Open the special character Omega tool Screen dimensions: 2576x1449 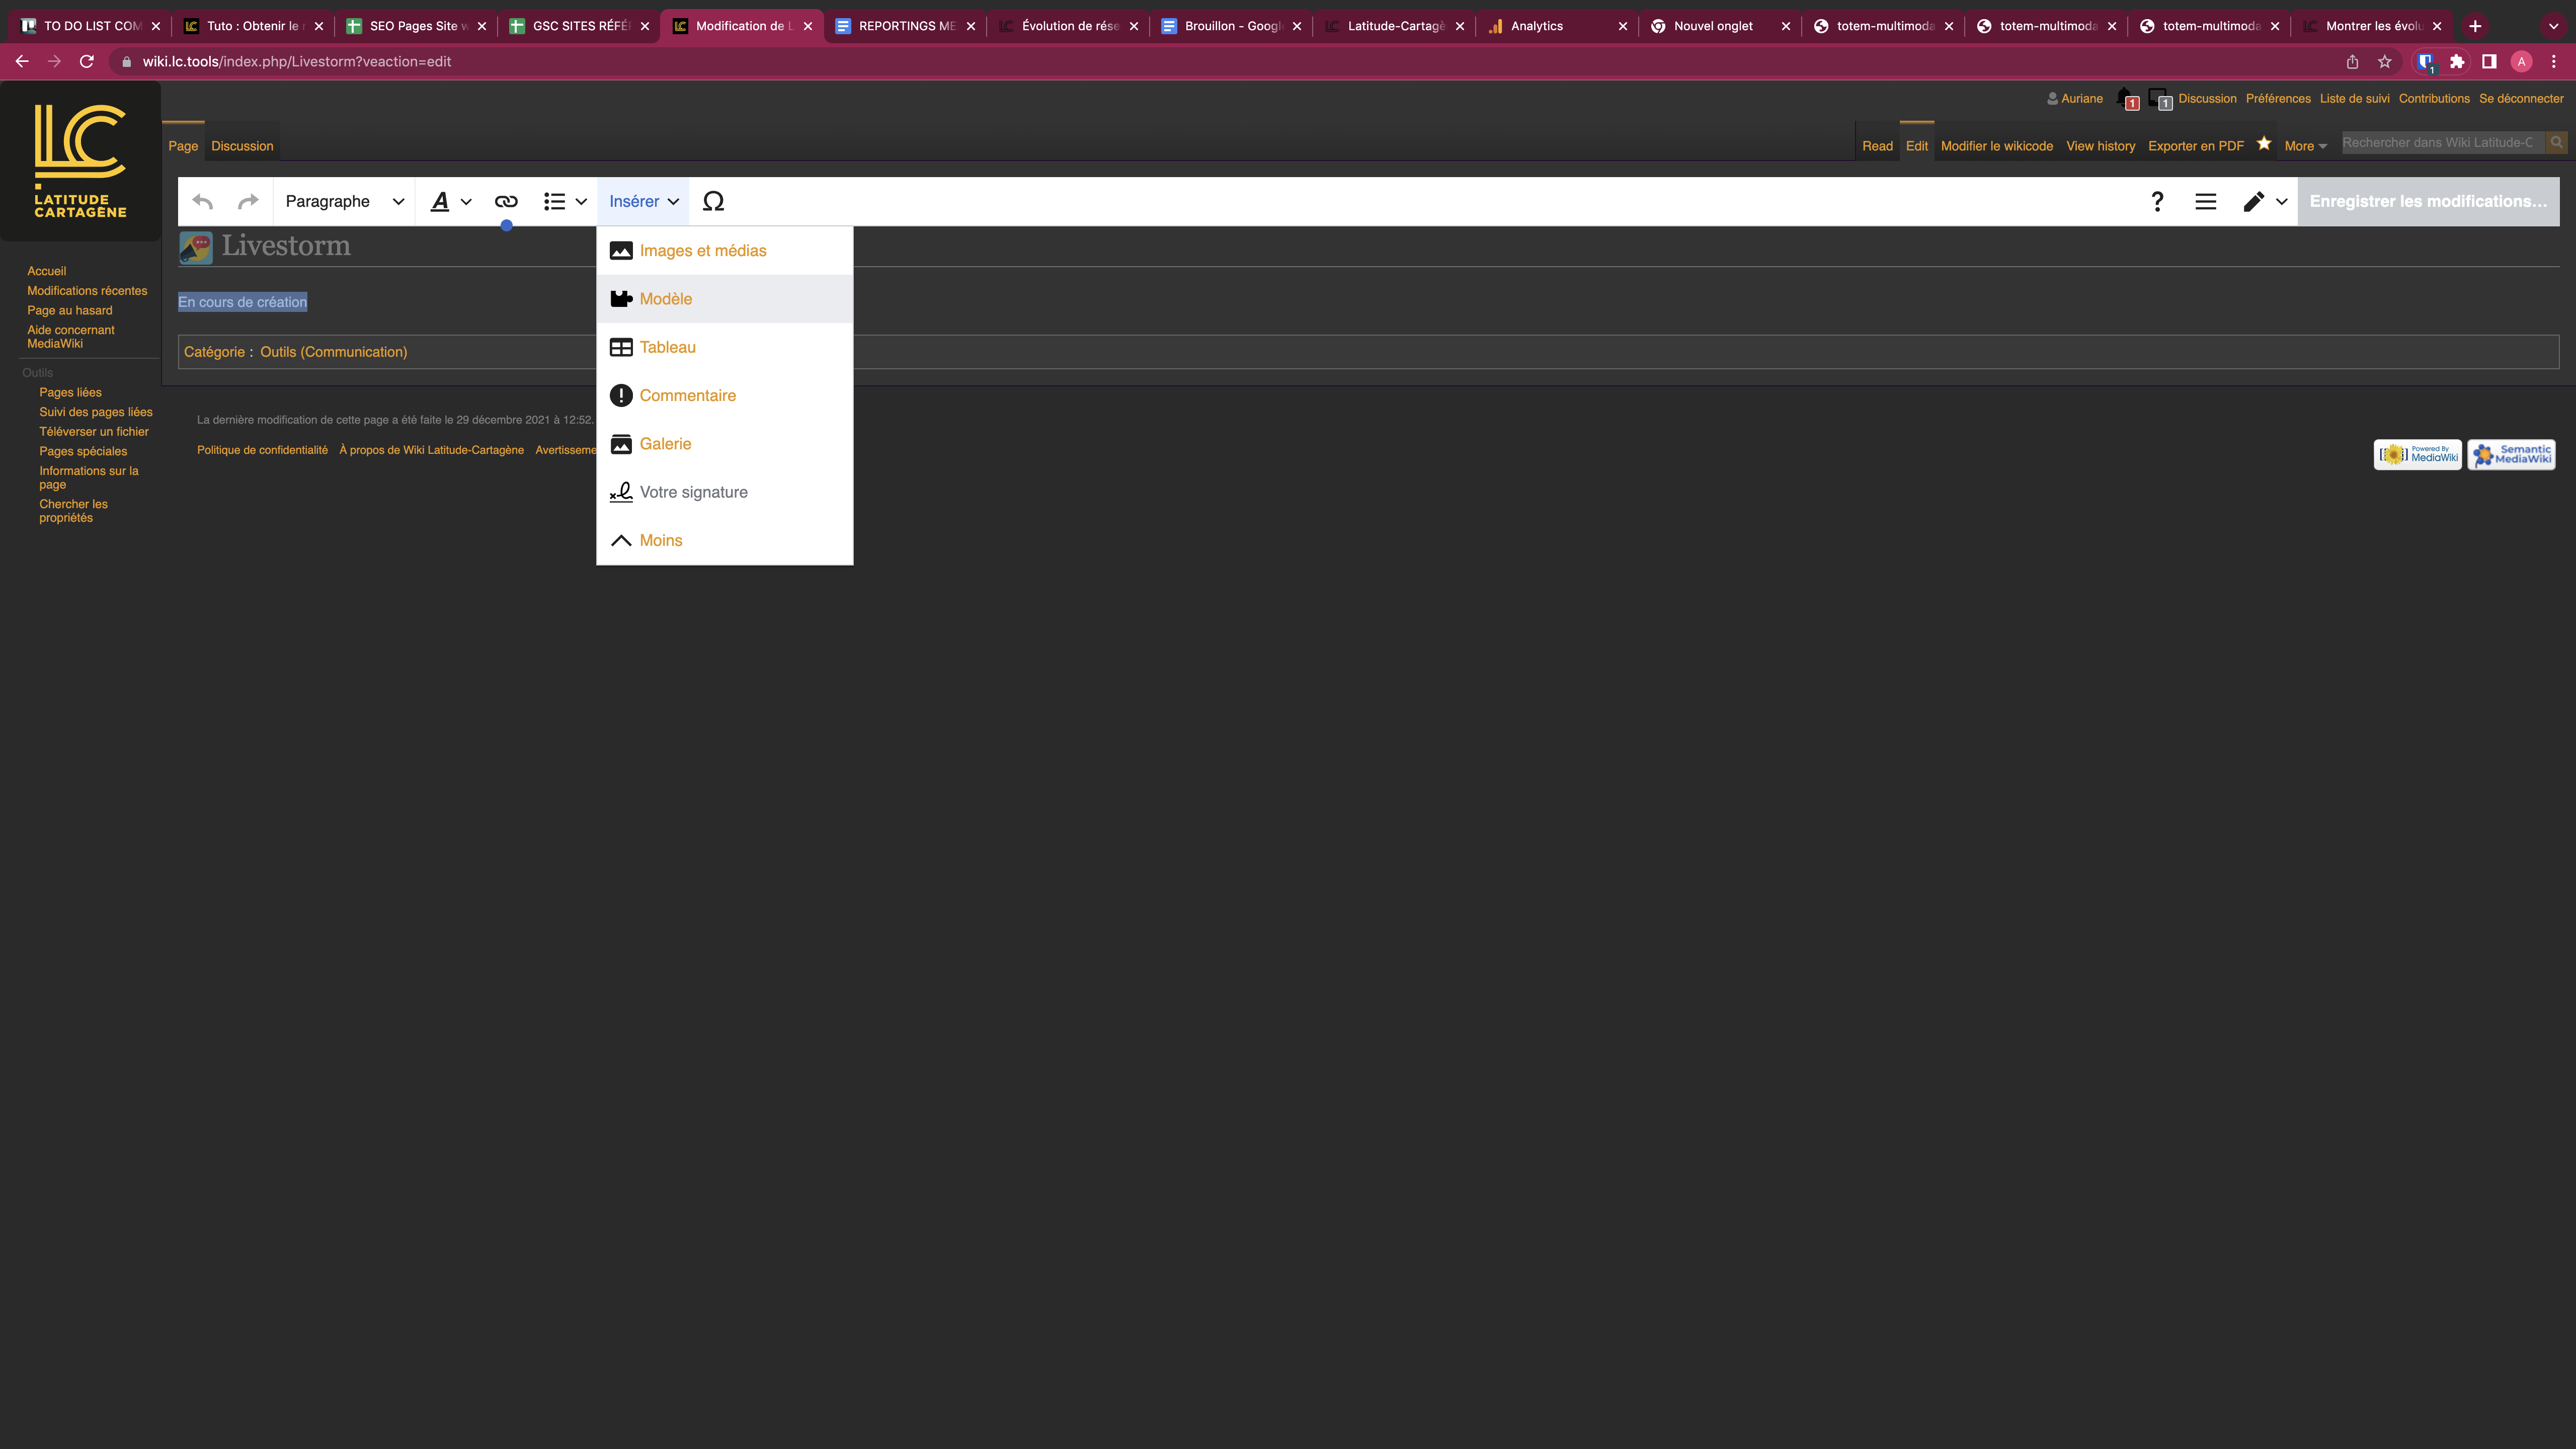point(713,201)
